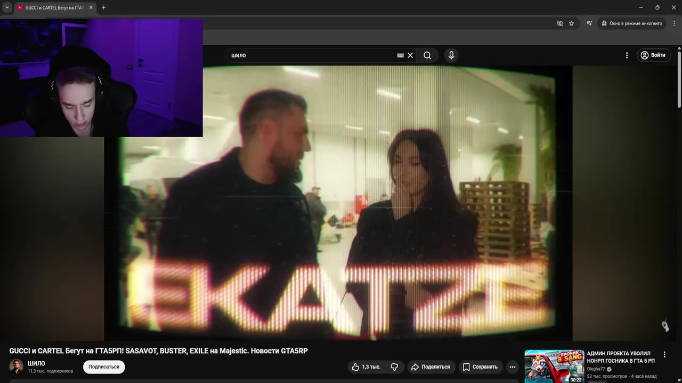Open YouTube settings three-dot menu
The width and height of the screenshot is (682, 383).
click(627, 55)
